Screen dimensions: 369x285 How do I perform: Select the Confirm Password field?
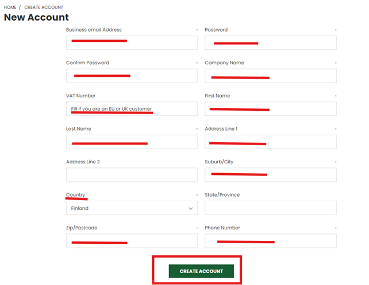pos(132,76)
